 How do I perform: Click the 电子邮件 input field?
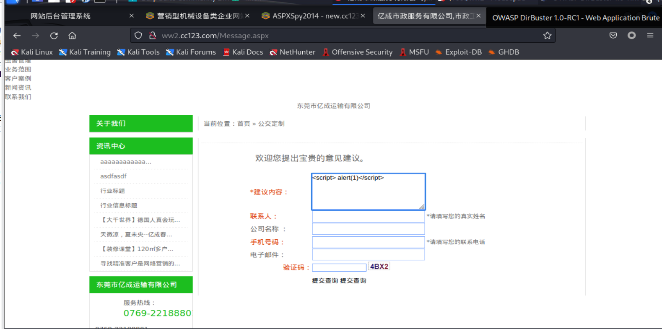click(x=368, y=254)
